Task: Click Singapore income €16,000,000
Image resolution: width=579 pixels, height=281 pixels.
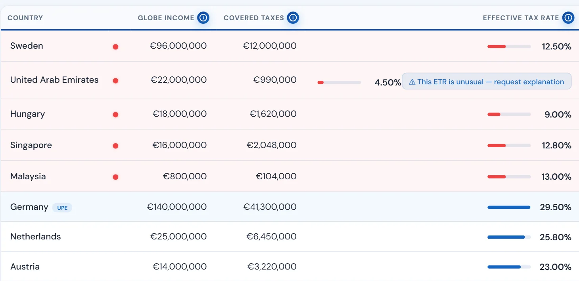Action: [x=180, y=145]
